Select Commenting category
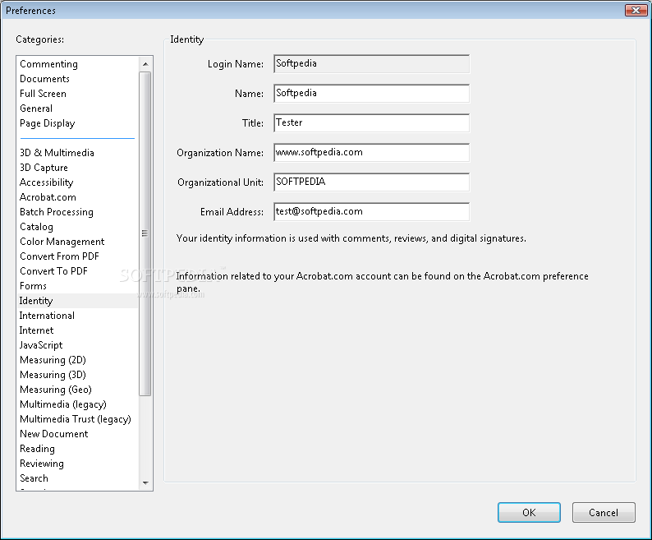The image size is (652, 540). 48,64
